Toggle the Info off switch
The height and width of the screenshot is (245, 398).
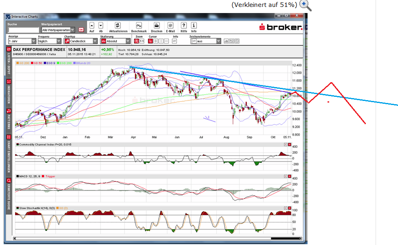tap(174, 41)
